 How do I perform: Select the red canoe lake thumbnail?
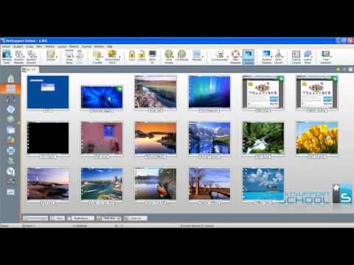tap(156, 184)
